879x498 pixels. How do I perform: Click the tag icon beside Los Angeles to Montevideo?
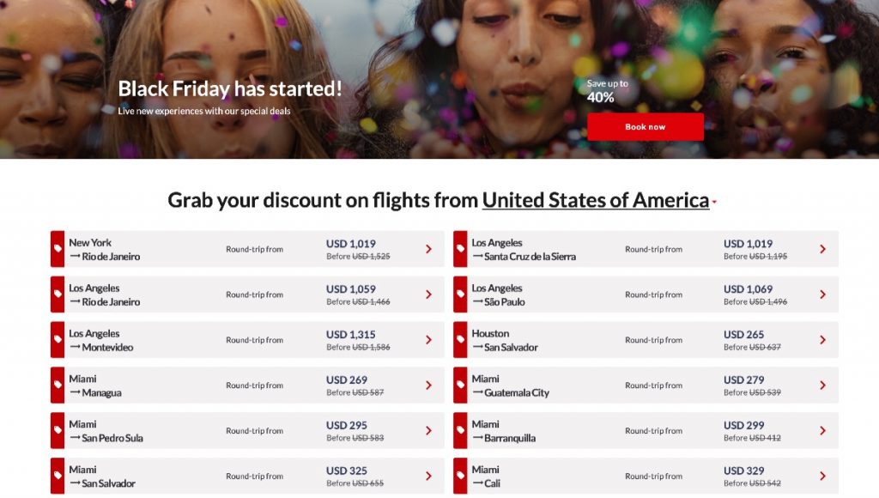click(58, 340)
